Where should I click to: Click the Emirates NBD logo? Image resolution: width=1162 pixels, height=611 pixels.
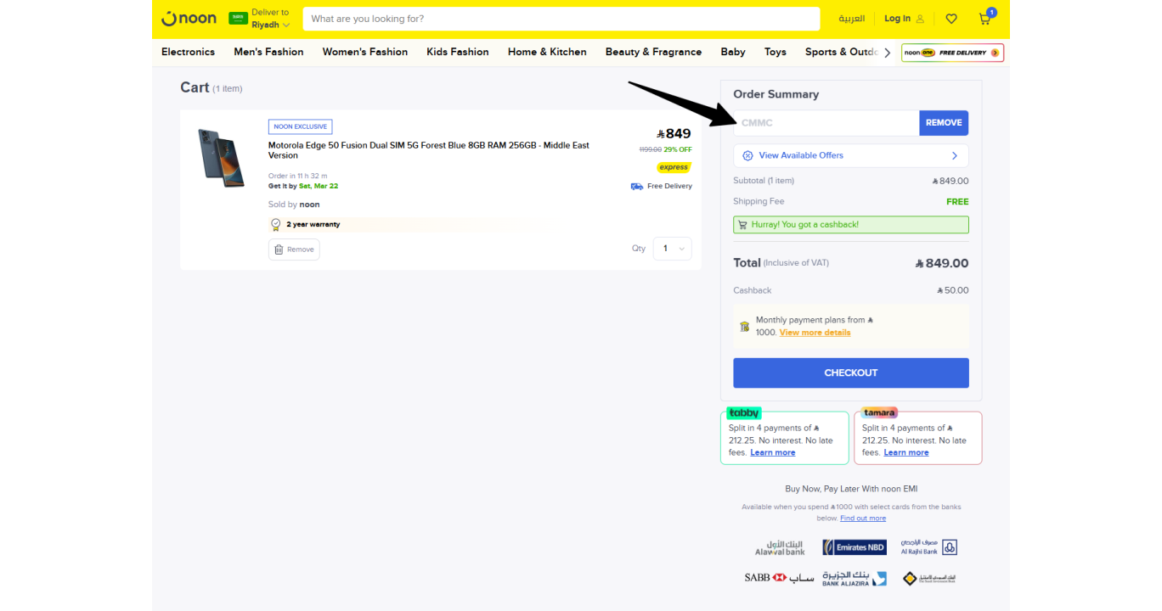[x=855, y=547]
